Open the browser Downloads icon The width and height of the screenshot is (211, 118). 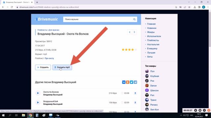195,7
